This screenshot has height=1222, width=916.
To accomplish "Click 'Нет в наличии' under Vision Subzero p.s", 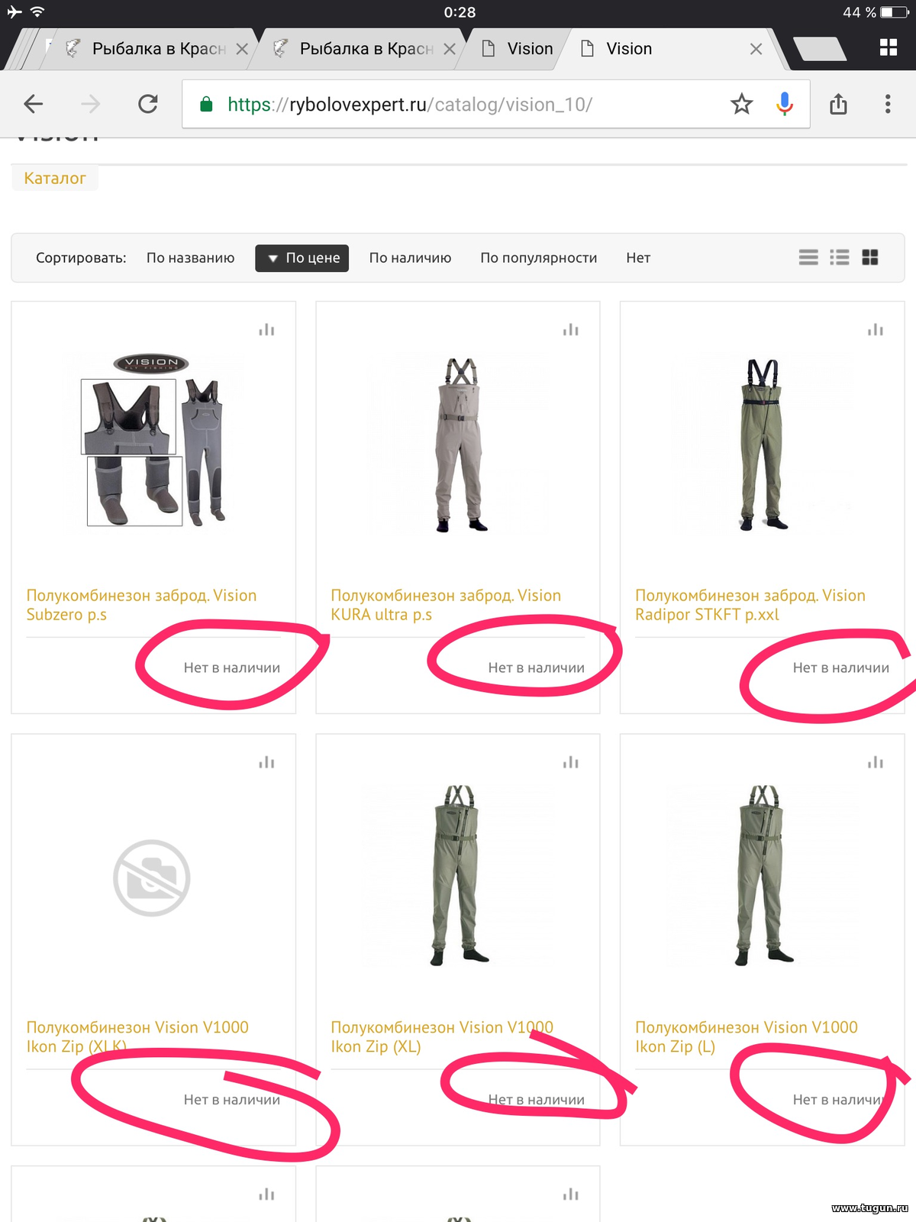I will (x=232, y=668).
